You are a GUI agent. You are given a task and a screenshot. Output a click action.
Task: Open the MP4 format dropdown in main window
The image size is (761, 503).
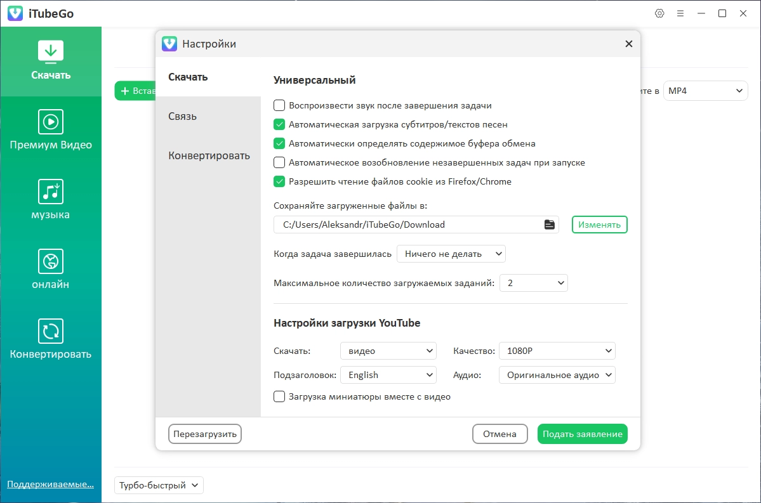coord(705,91)
